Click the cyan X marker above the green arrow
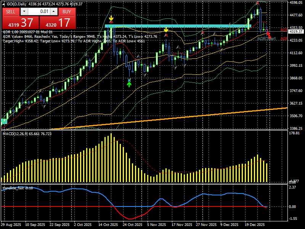The height and width of the screenshot is (229, 305). tap(129, 80)
